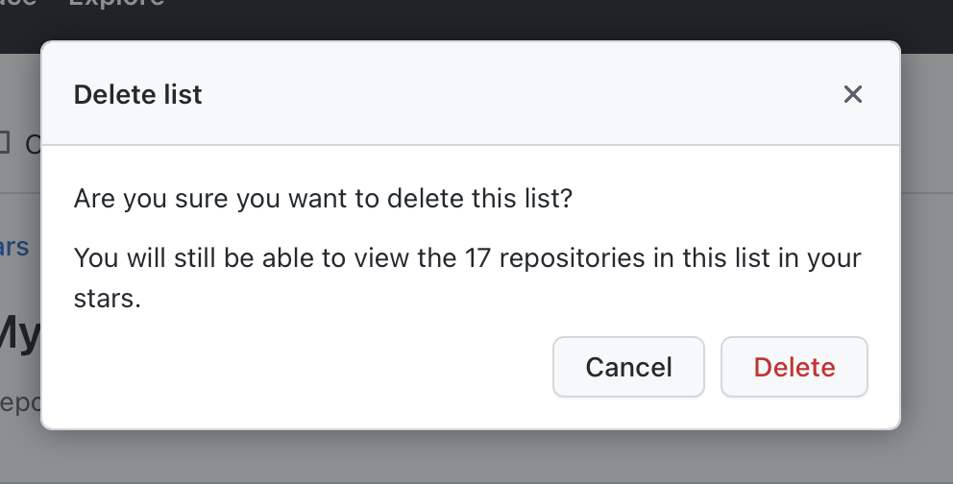The height and width of the screenshot is (484, 953).
Task: Toggle the partially hidden checkbox behind dialog
Action: tap(3, 142)
